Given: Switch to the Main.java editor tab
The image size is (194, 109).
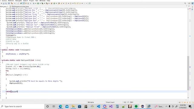Looking at the screenshot, I should click(x=3, y=6).
